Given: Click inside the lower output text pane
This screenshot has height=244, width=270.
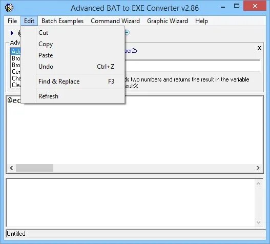Looking at the screenshot, I should [130, 203].
